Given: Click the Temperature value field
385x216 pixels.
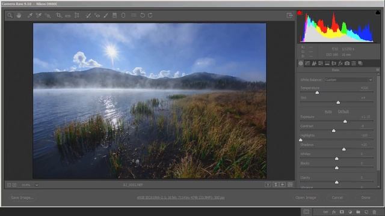Looking at the screenshot, I should pyautogui.click(x=365, y=88).
